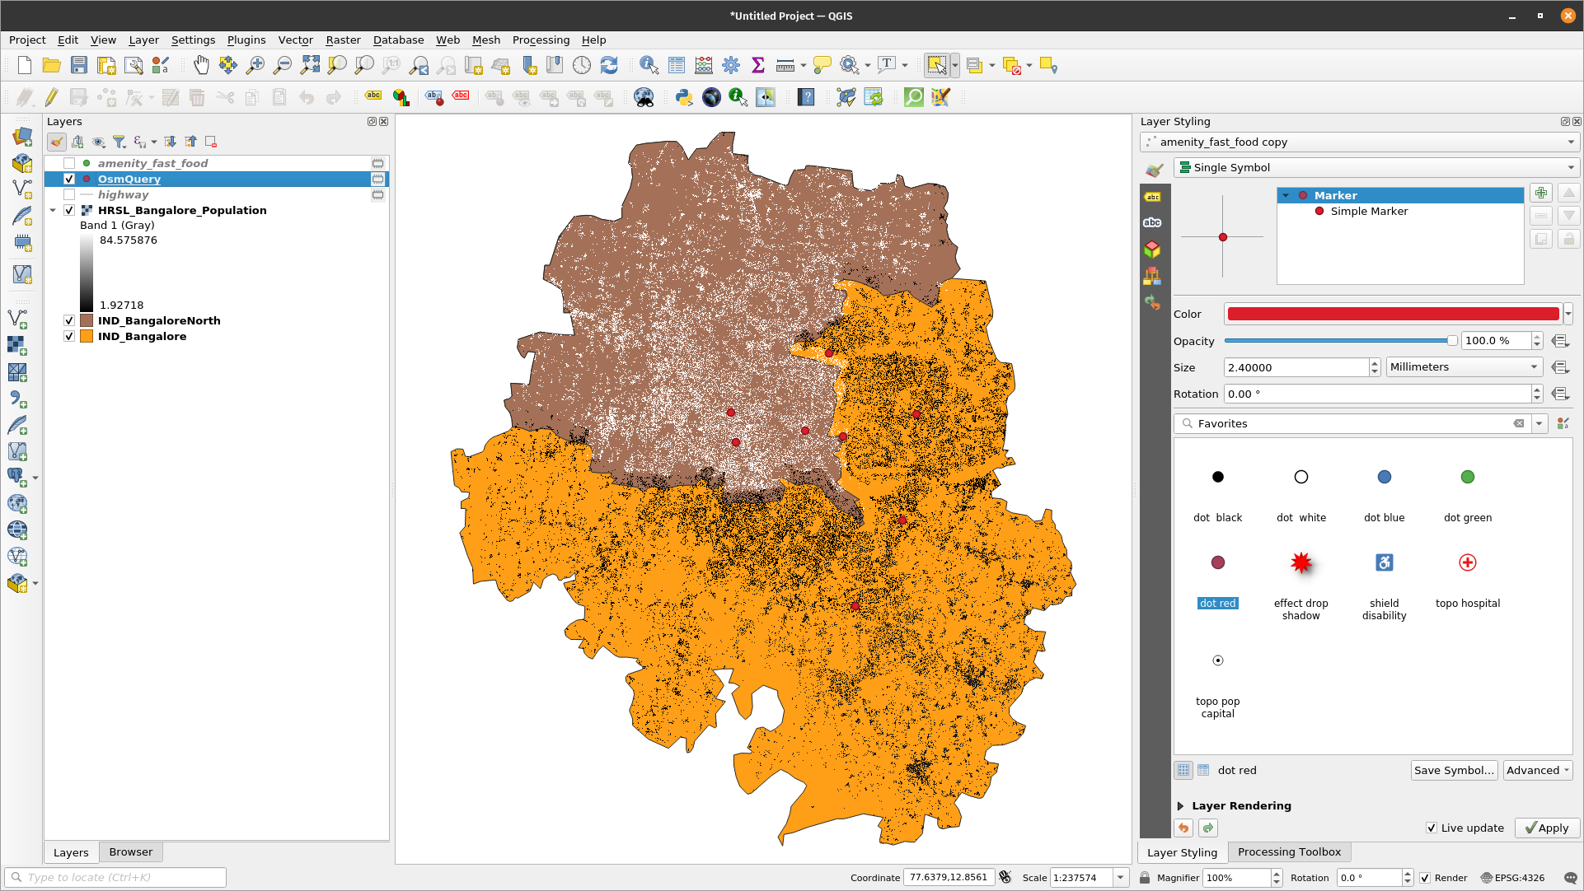This screenshot has width=1584, height=891.
Task: Open the Vector menu
Action: 295,40
